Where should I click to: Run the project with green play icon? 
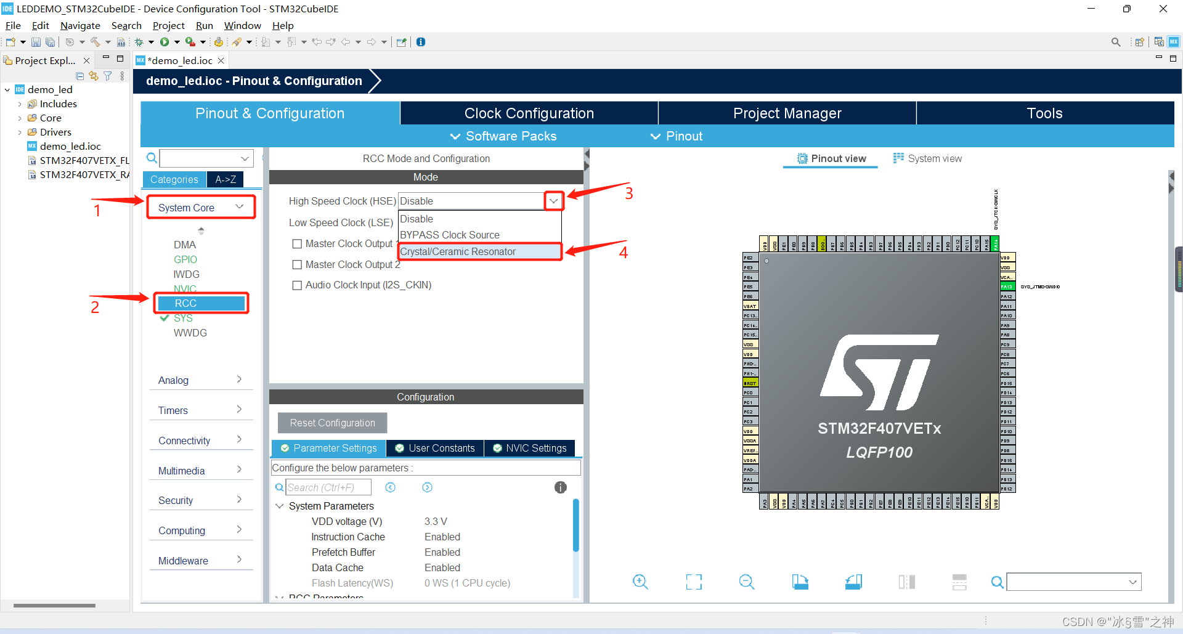pyautogui.click(x=165, y=42)
